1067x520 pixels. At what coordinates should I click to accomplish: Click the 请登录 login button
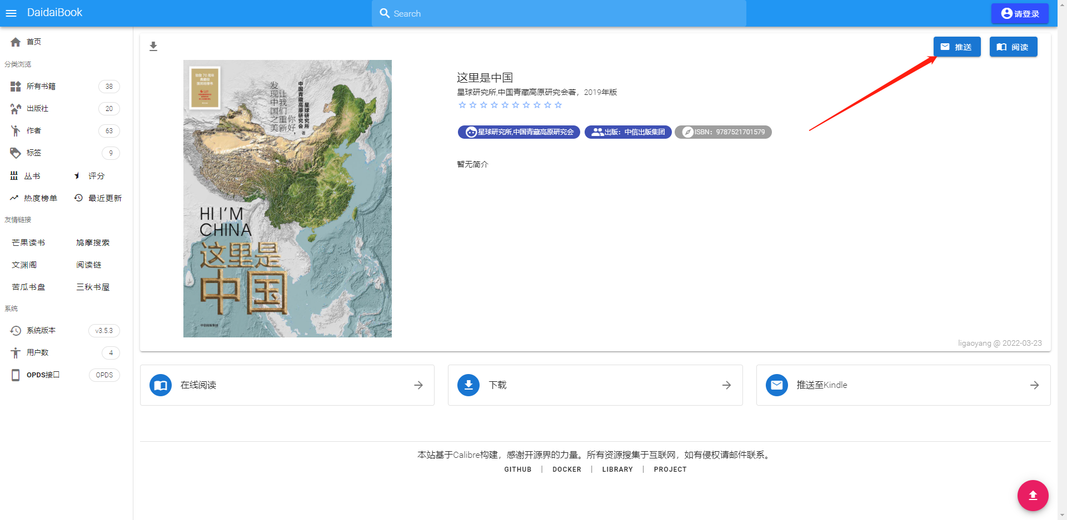1020,13
